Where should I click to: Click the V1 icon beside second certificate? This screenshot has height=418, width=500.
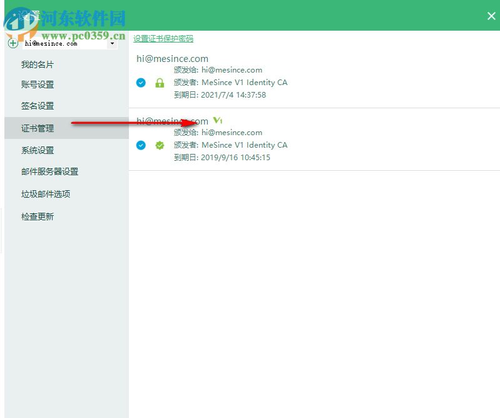[218, 120]
